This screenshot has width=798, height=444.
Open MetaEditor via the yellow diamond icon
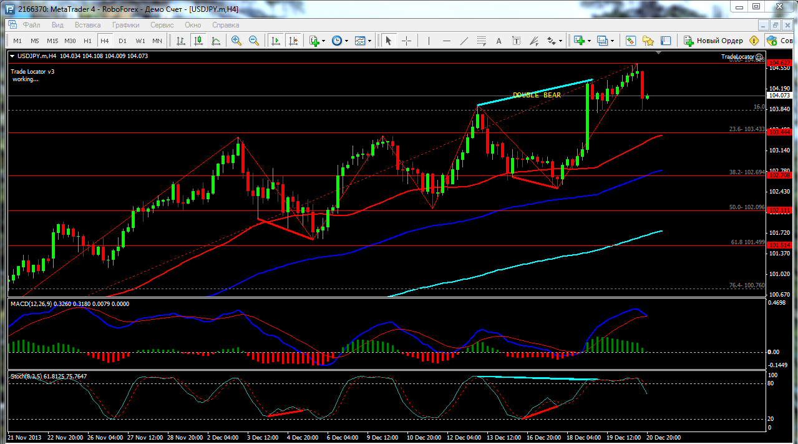click(x=754, y=41)
